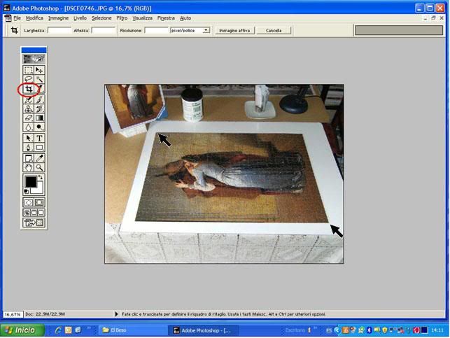
Task: Jump to ImageReady from the toolbox
Action: tap(34, 223)
